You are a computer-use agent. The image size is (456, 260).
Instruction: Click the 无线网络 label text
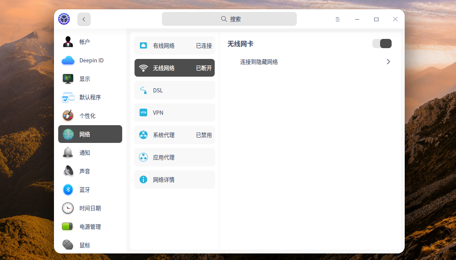164,68
